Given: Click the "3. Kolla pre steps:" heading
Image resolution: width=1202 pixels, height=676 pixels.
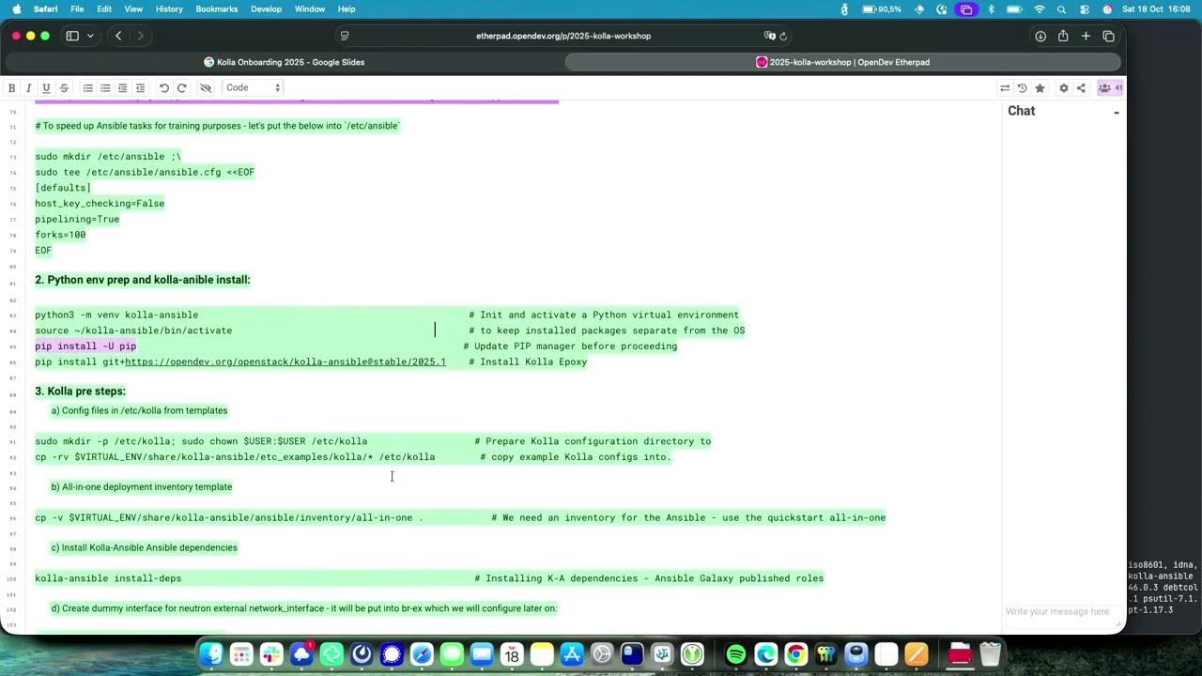Looking at the screenshot, I should click(x=80, y=391).
